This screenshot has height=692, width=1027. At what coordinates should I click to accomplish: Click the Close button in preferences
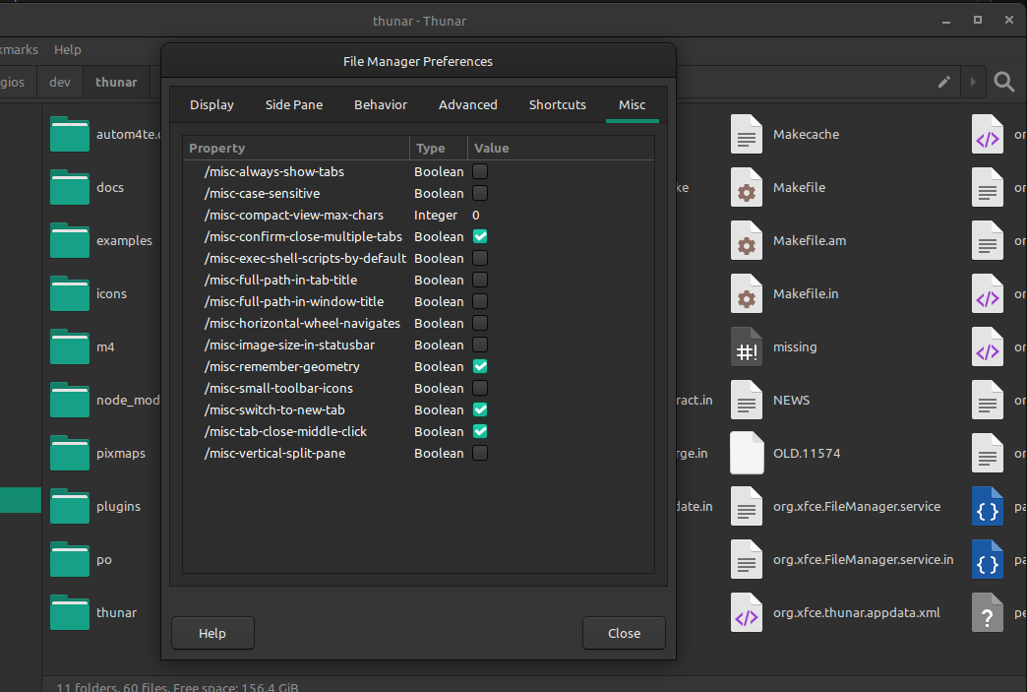pyautogui.click(x=624, y=633)
